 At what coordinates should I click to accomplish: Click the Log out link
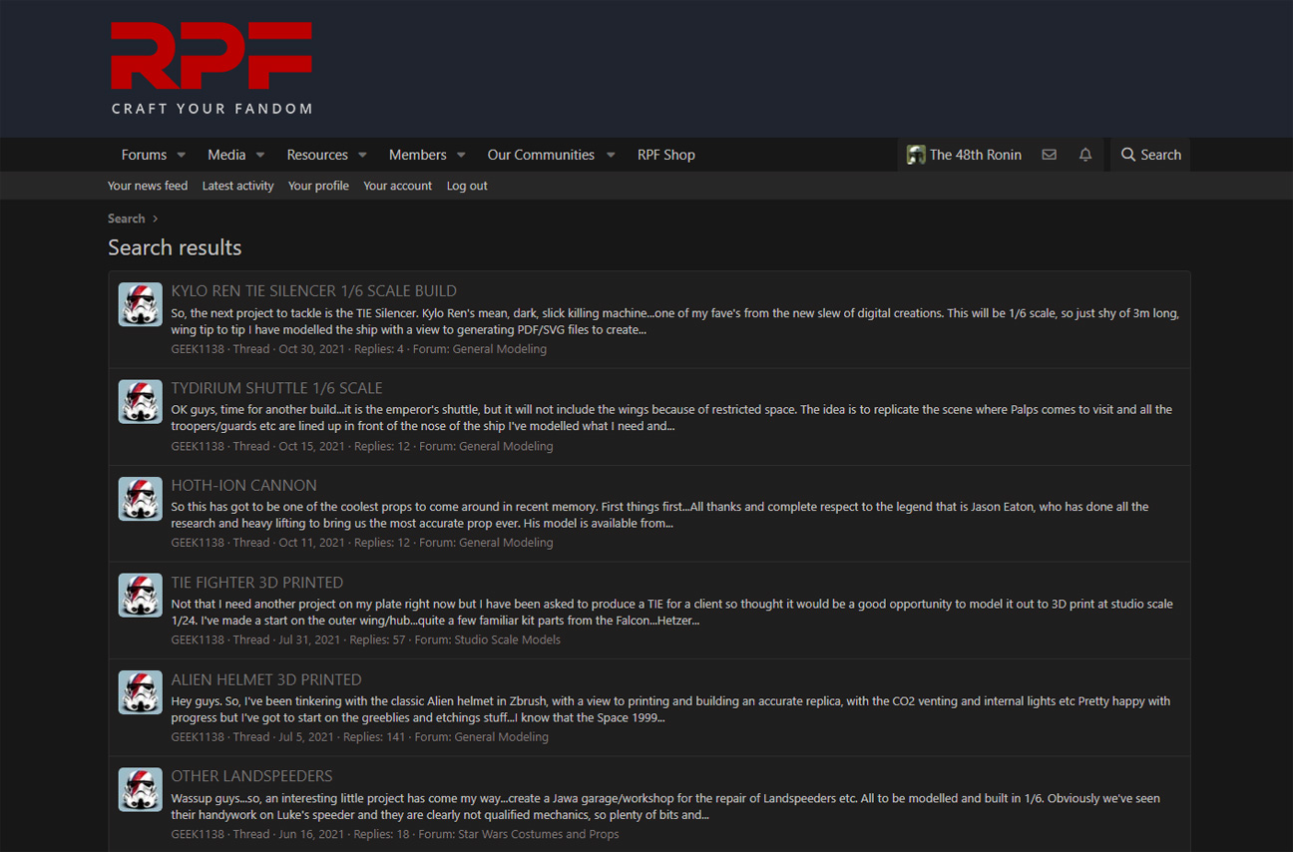click(x=467, y=186)
